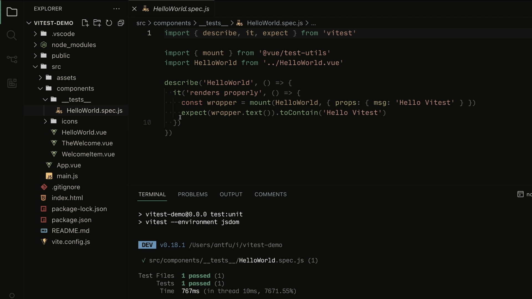Switch to the PROBLEMS panel tab
Screen dimensions: 532x299
point(193,194)
